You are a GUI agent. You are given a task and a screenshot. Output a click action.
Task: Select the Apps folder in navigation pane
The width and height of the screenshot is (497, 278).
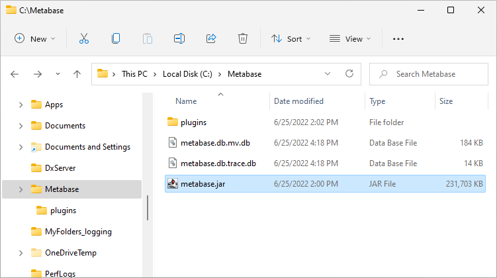[54, 105]
